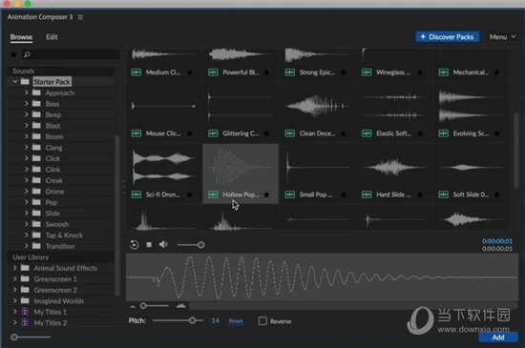Select the Tap & Knock folder
The height and width of the screenshot is (348, 525).
pyautogui.click(x=64, y=235)
